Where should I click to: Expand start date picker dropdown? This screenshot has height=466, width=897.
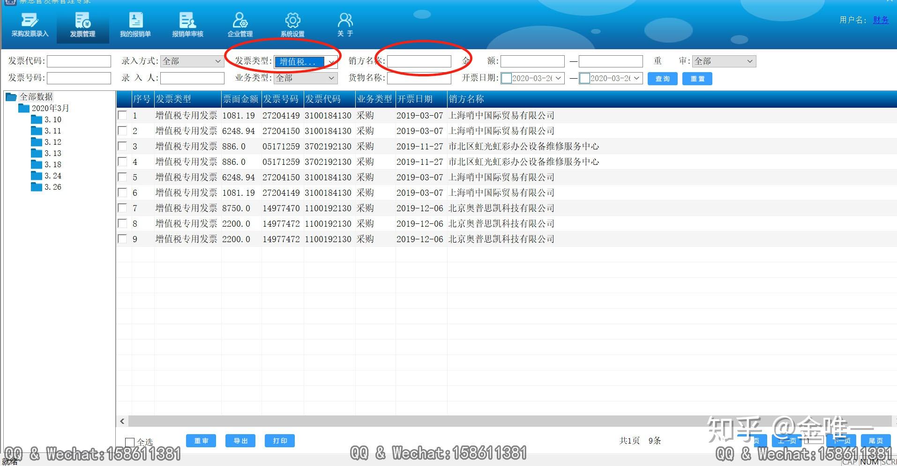558,78
